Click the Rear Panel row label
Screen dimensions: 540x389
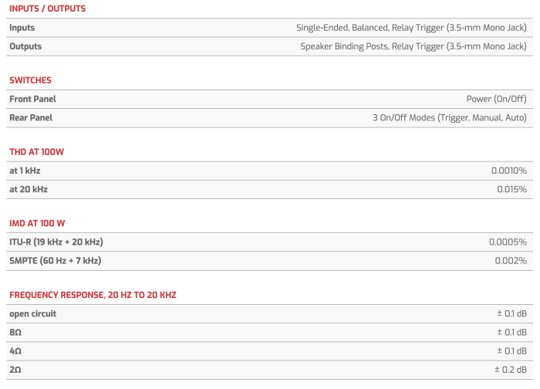tap(31, 117)
